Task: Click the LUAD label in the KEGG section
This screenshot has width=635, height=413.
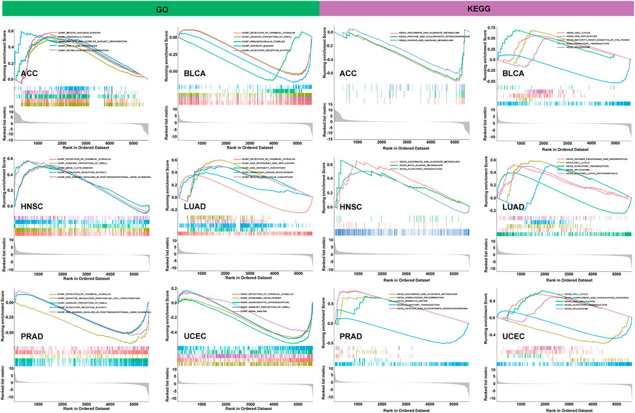Action: pos(513,207)
